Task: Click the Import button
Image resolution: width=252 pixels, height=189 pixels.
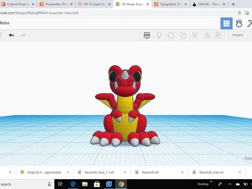Action: tap(238, 35)
